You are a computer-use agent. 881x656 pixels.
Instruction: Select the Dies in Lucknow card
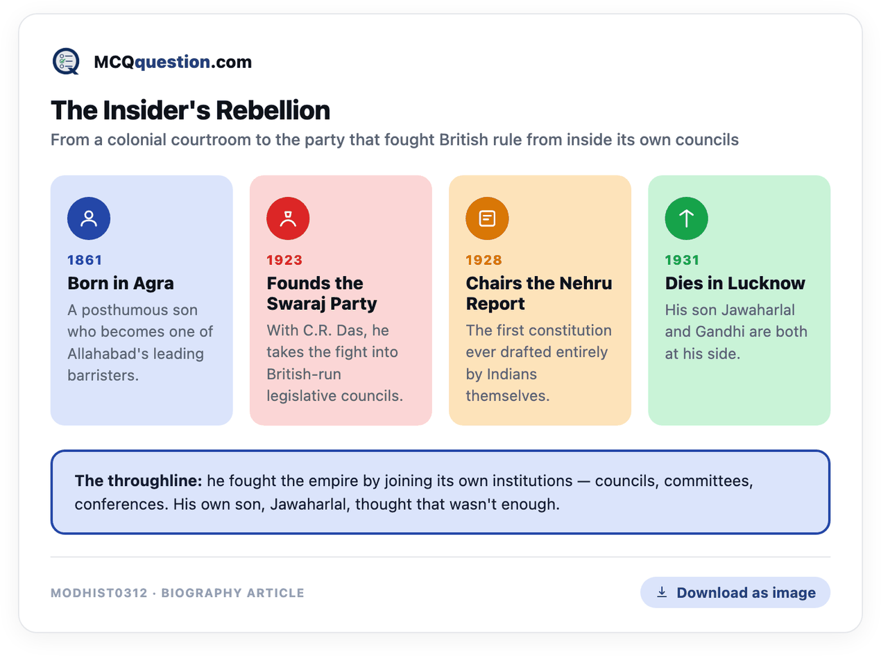point(739,300)
